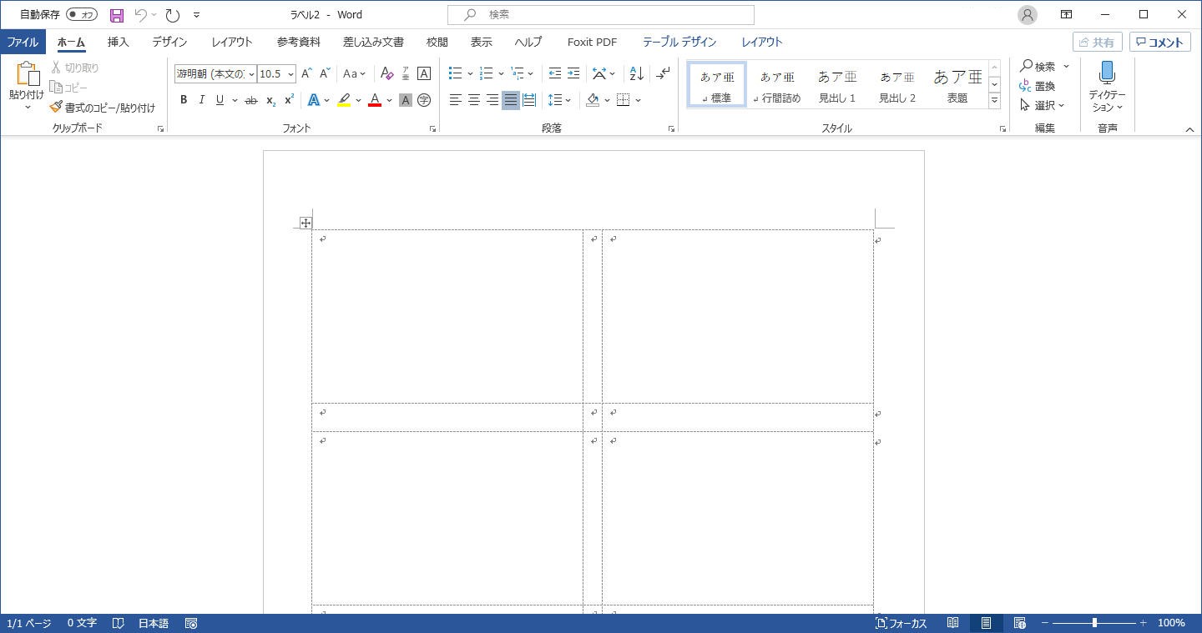
Task: Click the table move handle icon
Action: (306, 223)
